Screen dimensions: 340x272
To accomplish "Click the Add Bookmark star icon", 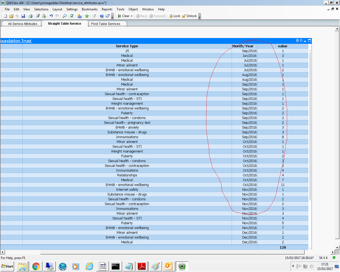I will 87,16.
